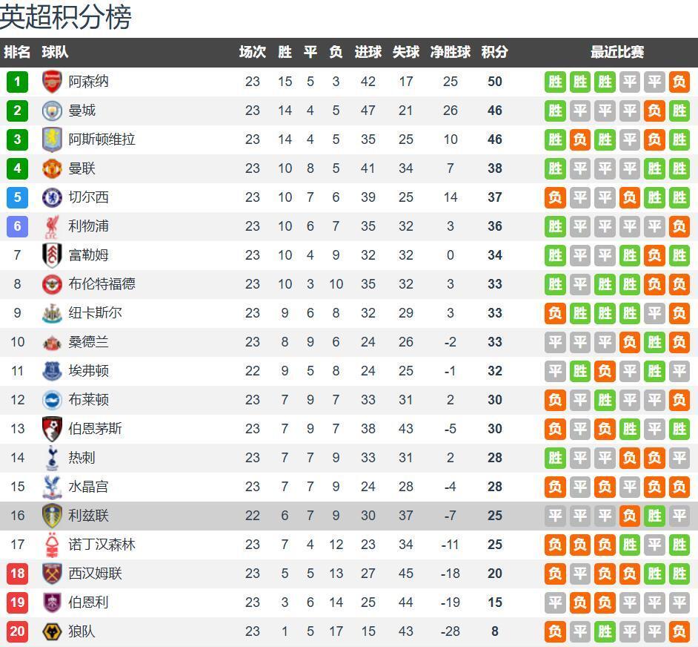The width and height of the screenshot is (698, 647).
Task: Click the Chelsea club crest icon
Action: (x=52, y=197)
